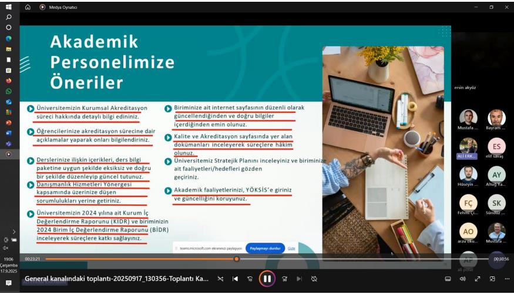Open the more options ellipsis menu
The width and height of the screenshot is (514, 294).
click(x=507, y=279)
